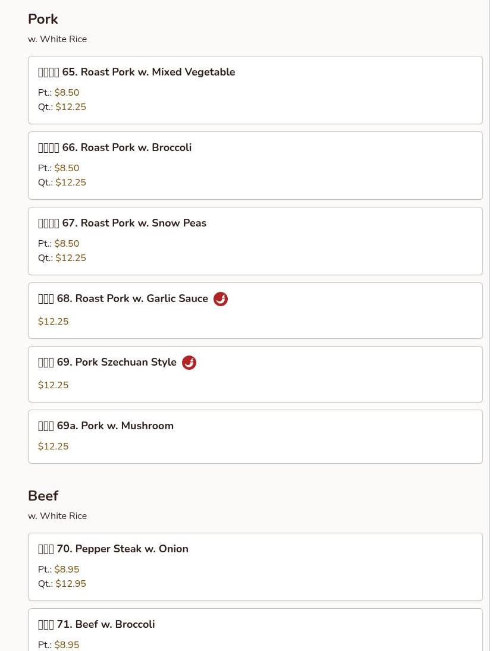The image size is (502, 651).
Task: Click $12.25 price under Pork w. Mushroom
Action: click(54, 446)
